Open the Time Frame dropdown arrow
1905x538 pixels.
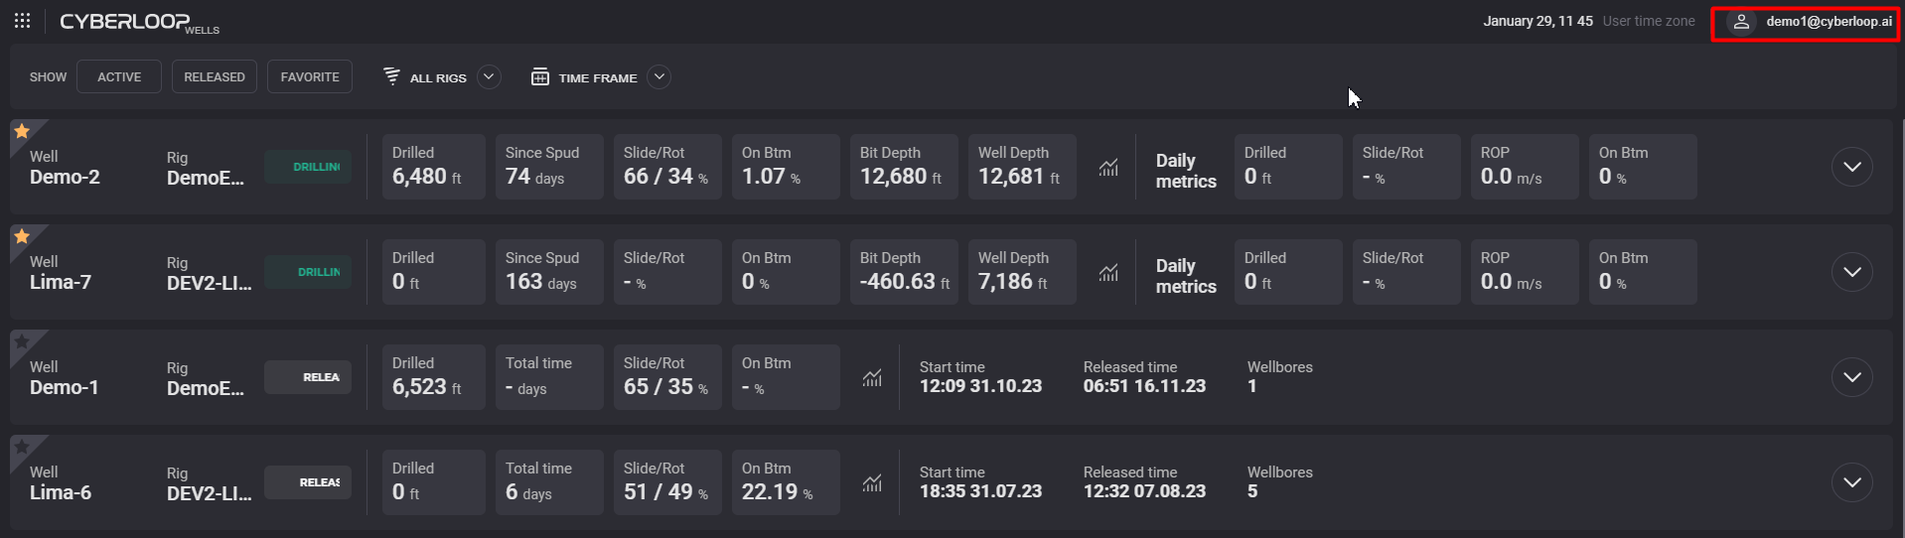point(659,76)
